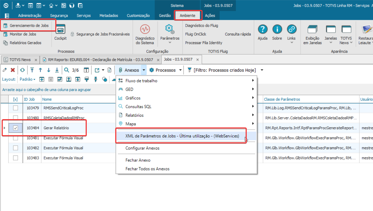Expand the Parâmetros dropdown

click(x=170, y=42)
